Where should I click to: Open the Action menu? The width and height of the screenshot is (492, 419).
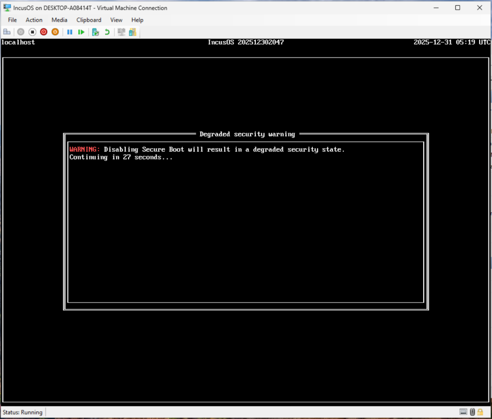[x=34, y=20]
